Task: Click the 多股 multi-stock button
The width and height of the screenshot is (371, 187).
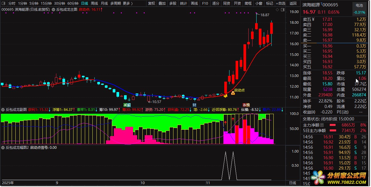Action: [173, 3]
